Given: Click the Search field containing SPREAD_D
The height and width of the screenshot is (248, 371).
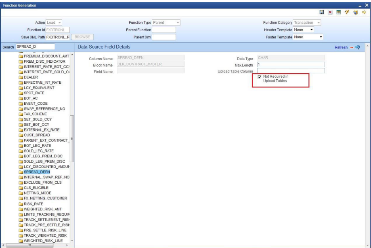Looking at the screenshot, I should pyautogui.click(x=35, y=47).
